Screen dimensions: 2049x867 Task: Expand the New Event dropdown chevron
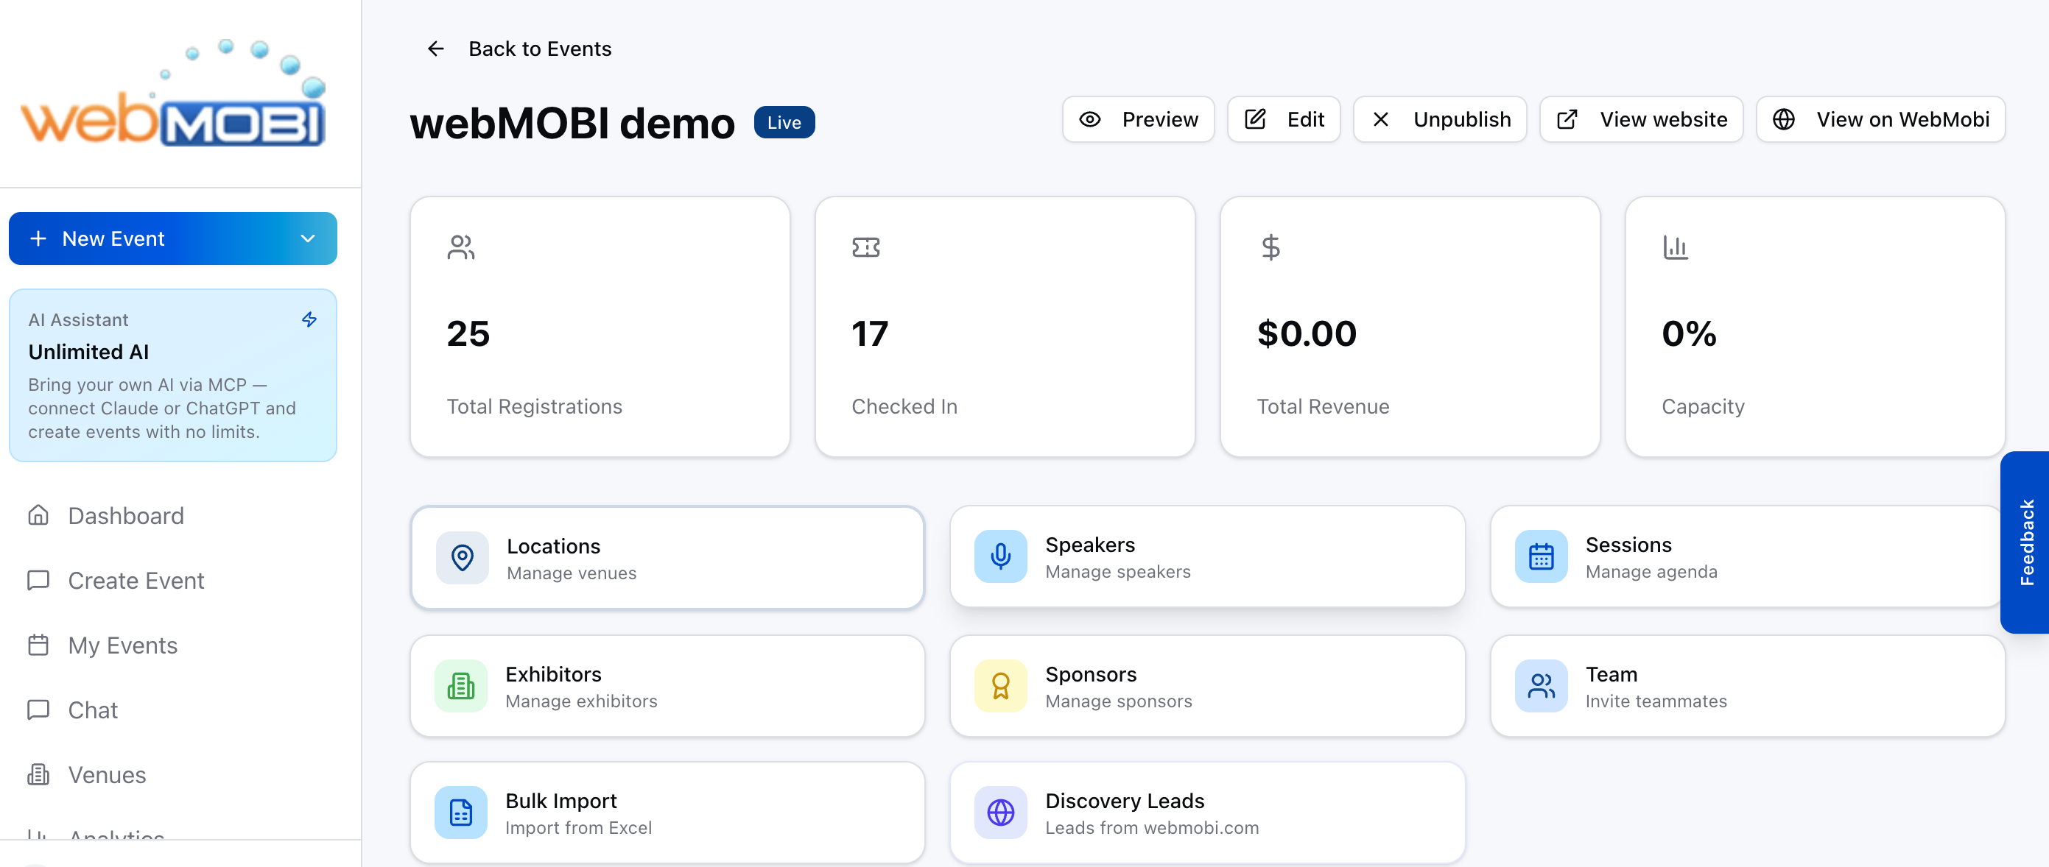click(308, 238)
